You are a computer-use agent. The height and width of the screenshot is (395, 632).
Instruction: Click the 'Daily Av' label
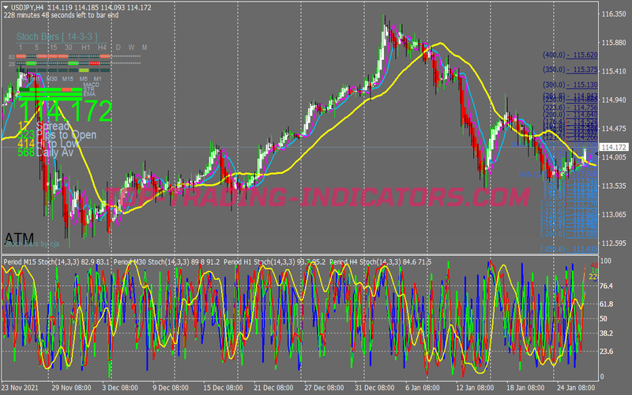[55, 152]
